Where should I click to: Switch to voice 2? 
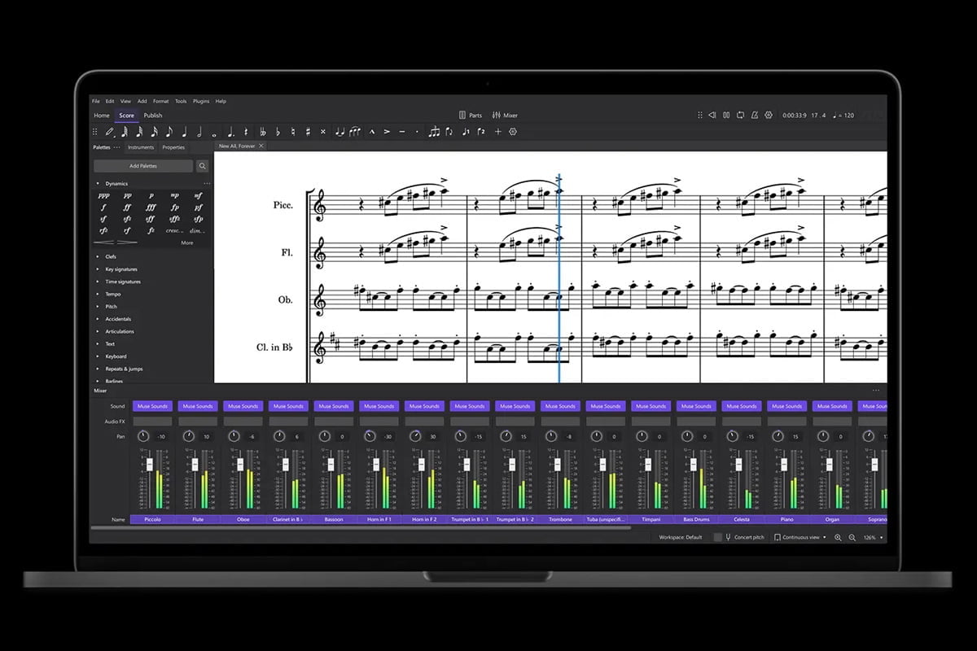481,131
